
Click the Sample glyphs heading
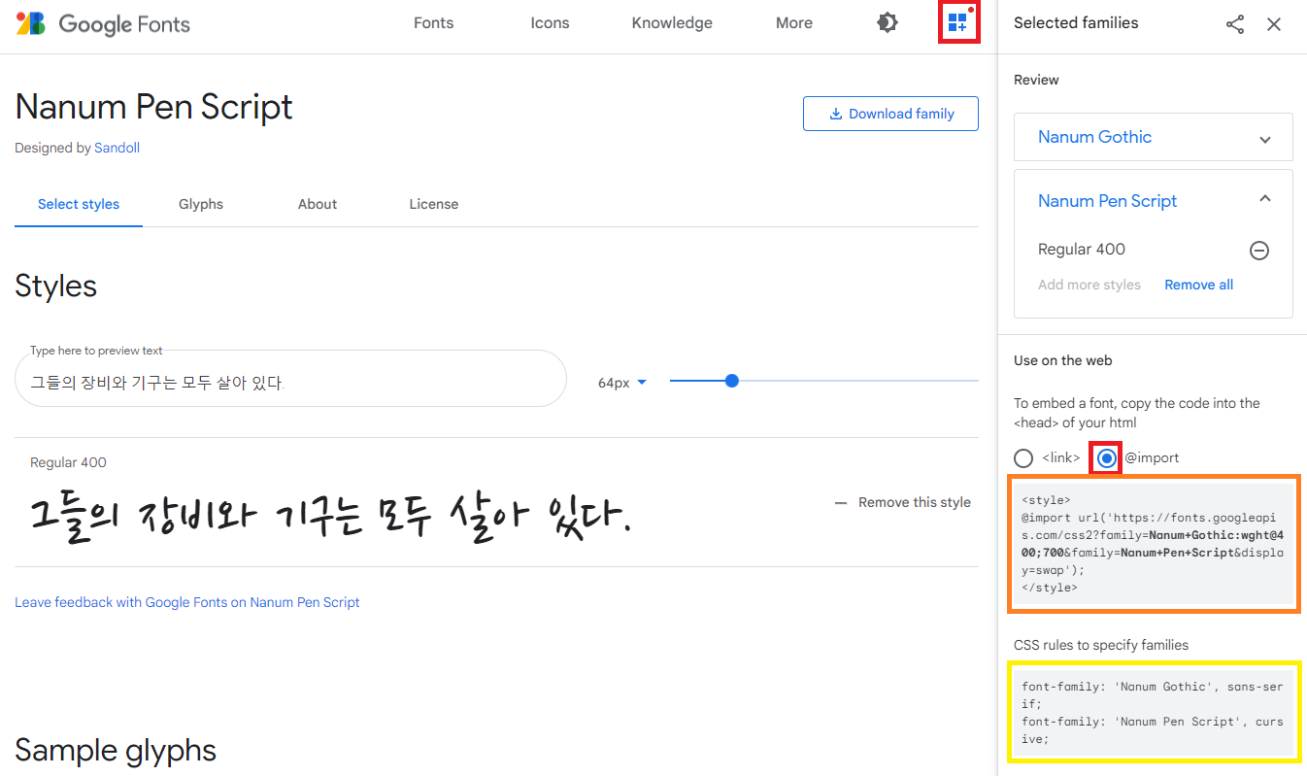coord(116,751)
